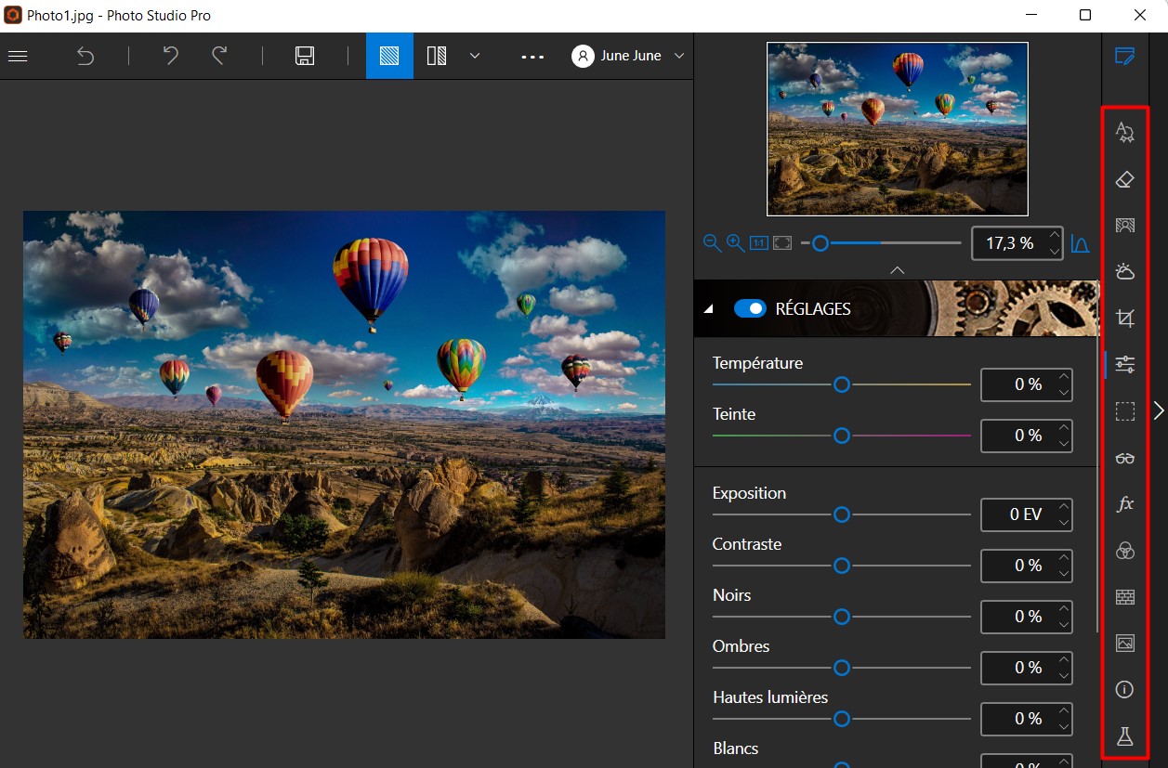Increase Température with its up arrow
1168x768 pixels.
(x=1064, y=376)
